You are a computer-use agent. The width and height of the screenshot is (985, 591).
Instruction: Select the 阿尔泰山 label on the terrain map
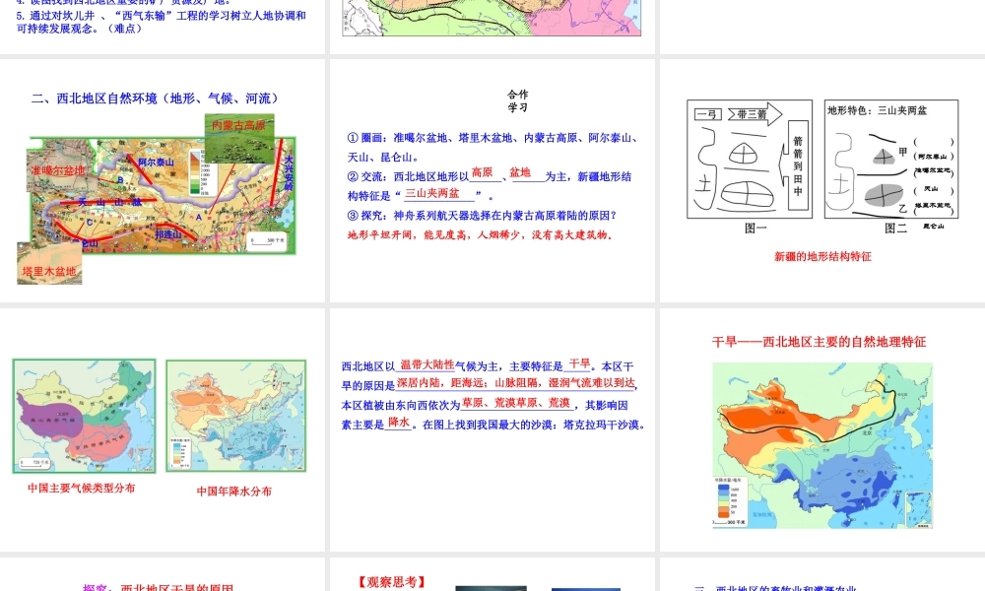[x=156, y=163]
